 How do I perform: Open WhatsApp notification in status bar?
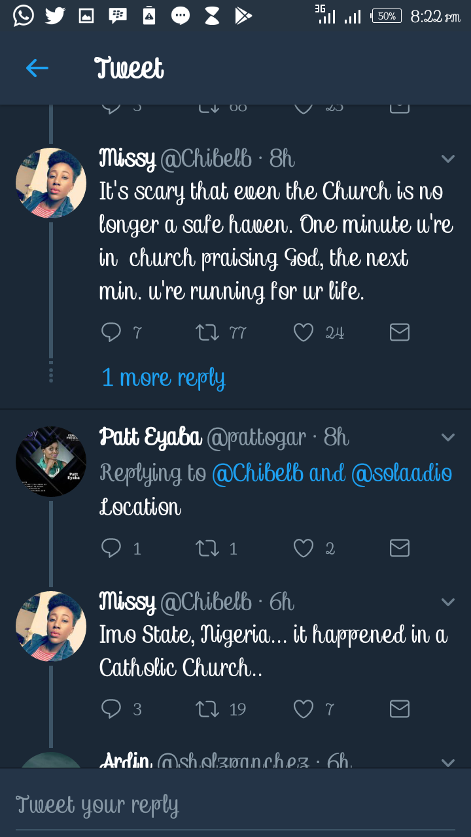pos(23,16)
